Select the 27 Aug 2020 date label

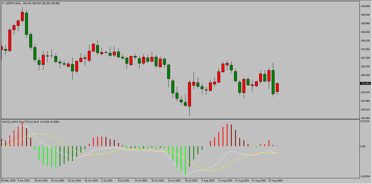[x=275, y=180]
